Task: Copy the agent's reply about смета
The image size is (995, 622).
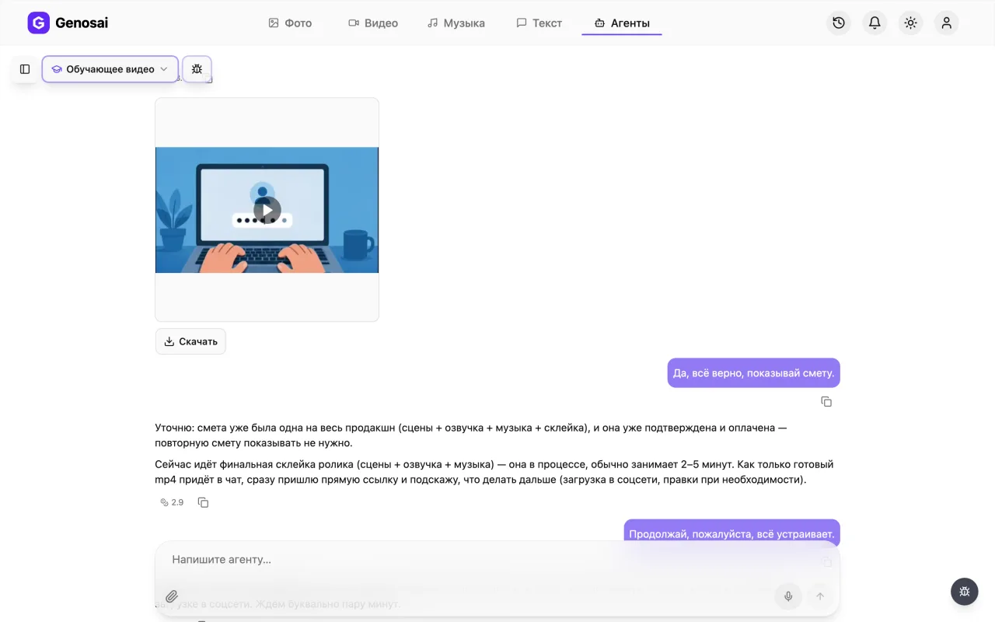Action: pyautogui.click(x=203, y=502)
